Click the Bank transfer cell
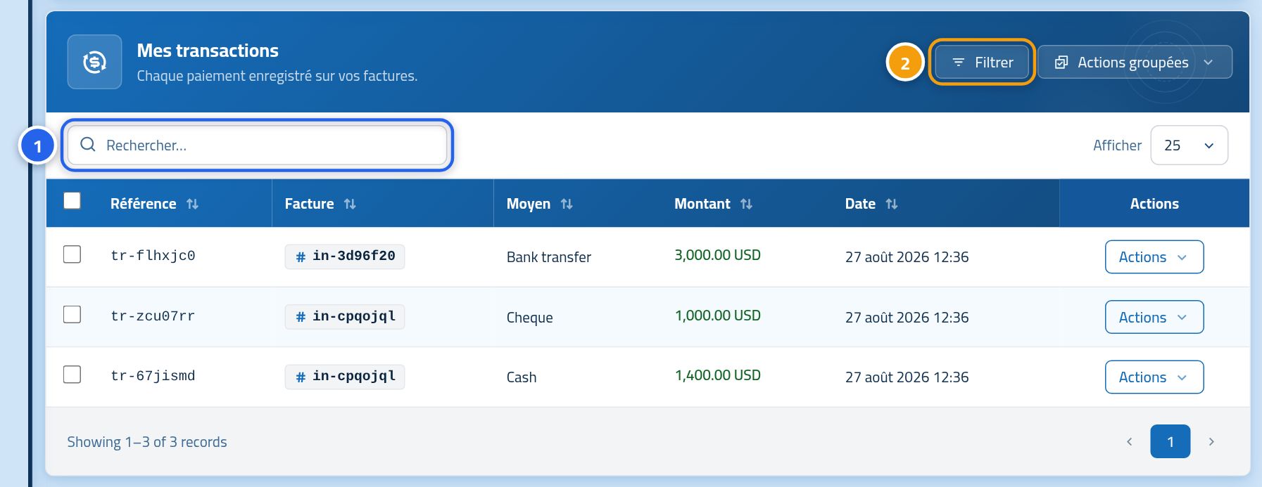1262x487 pixels. pyautogui.click(x=549, y=257)
